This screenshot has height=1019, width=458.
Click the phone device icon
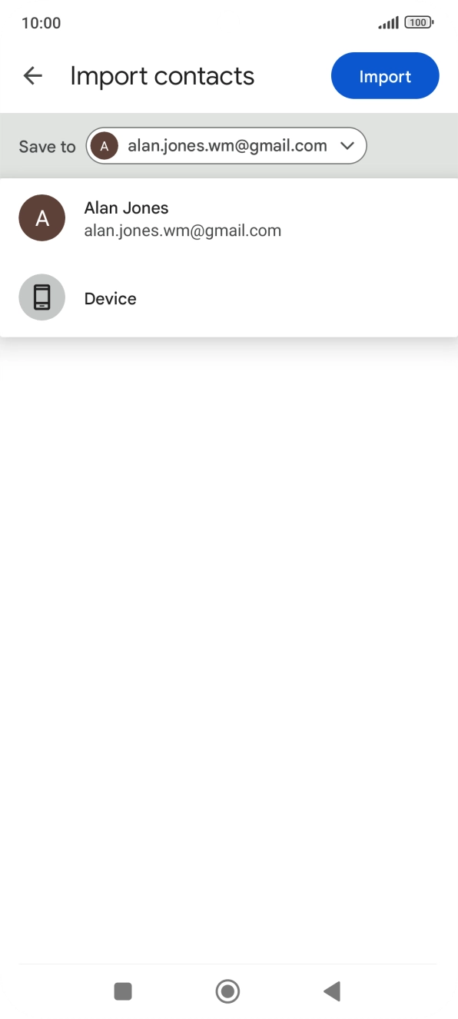point(41,297)
